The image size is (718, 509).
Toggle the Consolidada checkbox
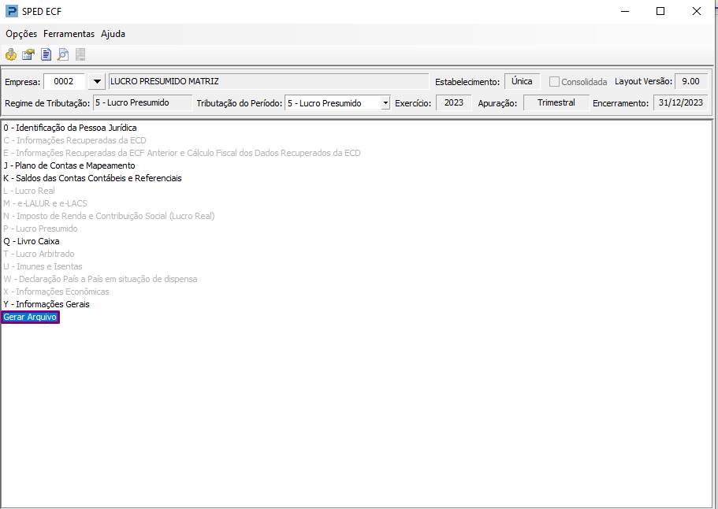pos(554,82)
